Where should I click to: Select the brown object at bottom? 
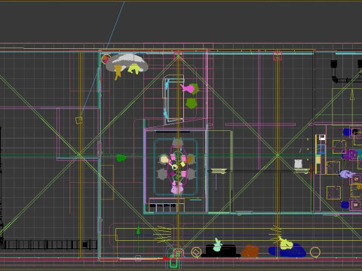(x=250, y=251)
